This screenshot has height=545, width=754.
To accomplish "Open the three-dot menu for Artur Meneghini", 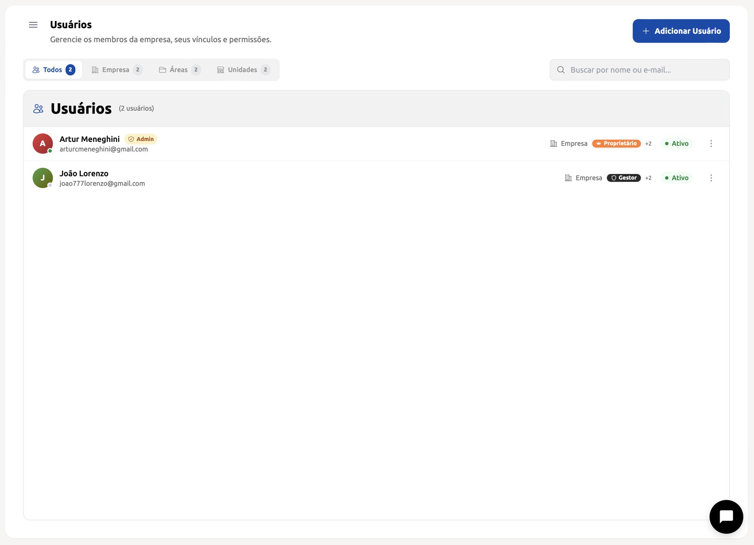I will pos(711,143).
